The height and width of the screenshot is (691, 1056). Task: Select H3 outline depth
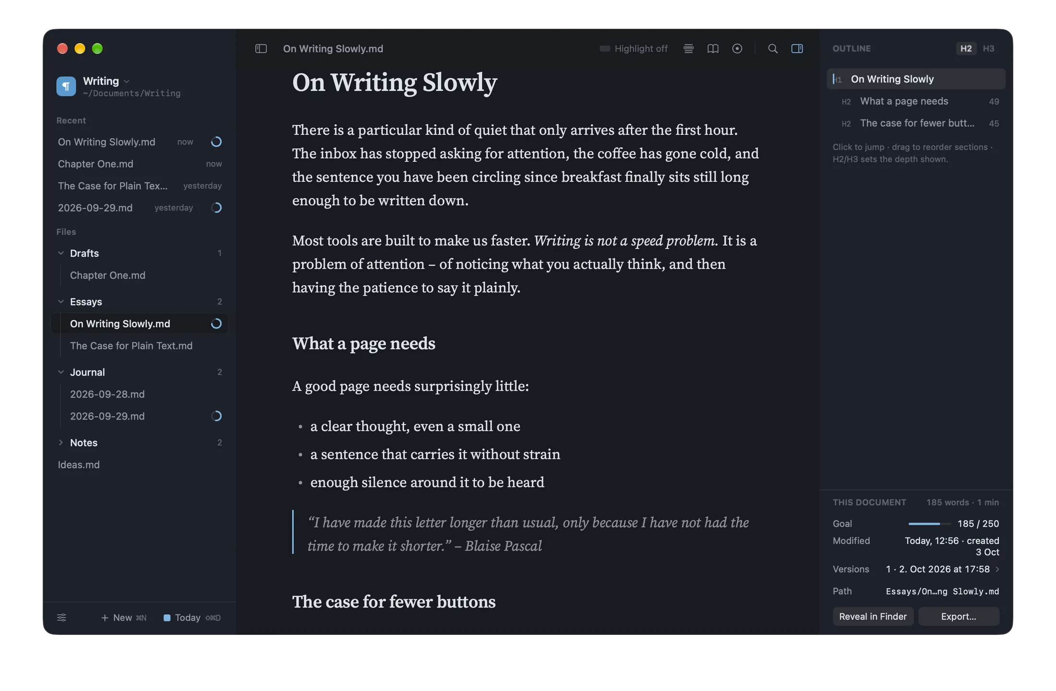pos(988,48)
